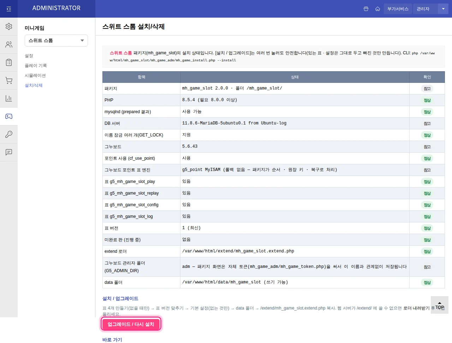Open the bar chart statistics icon
The height and width of the screenshot is (343, 452).
tap(9, 98)
